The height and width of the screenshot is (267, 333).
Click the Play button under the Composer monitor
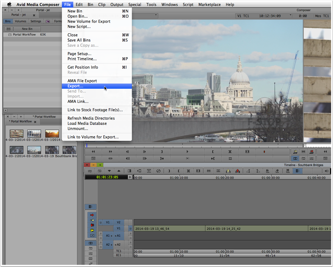click(x=187, y=152)
